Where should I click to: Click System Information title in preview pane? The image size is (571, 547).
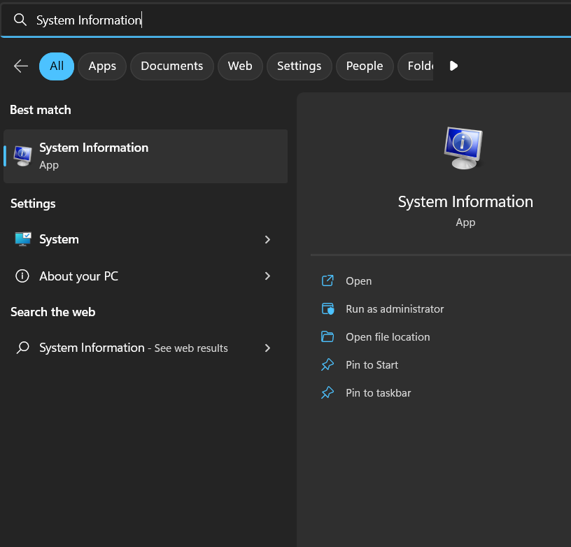coord(465,201)
